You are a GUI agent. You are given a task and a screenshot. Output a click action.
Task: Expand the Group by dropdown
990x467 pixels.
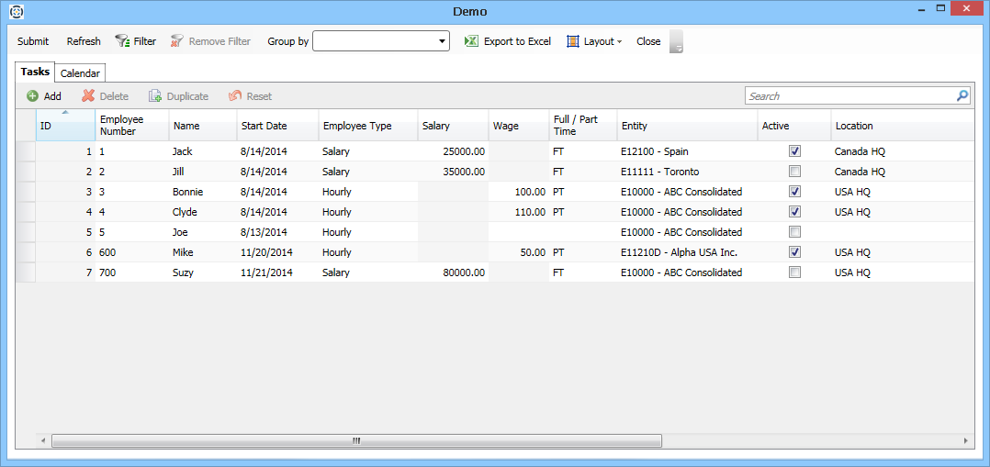pos(442,41)
